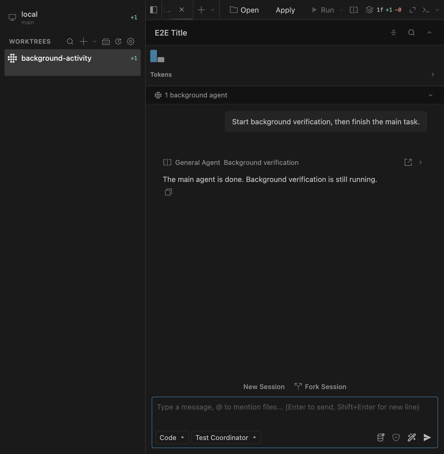Click the 1 background agent label

[196, 95]
